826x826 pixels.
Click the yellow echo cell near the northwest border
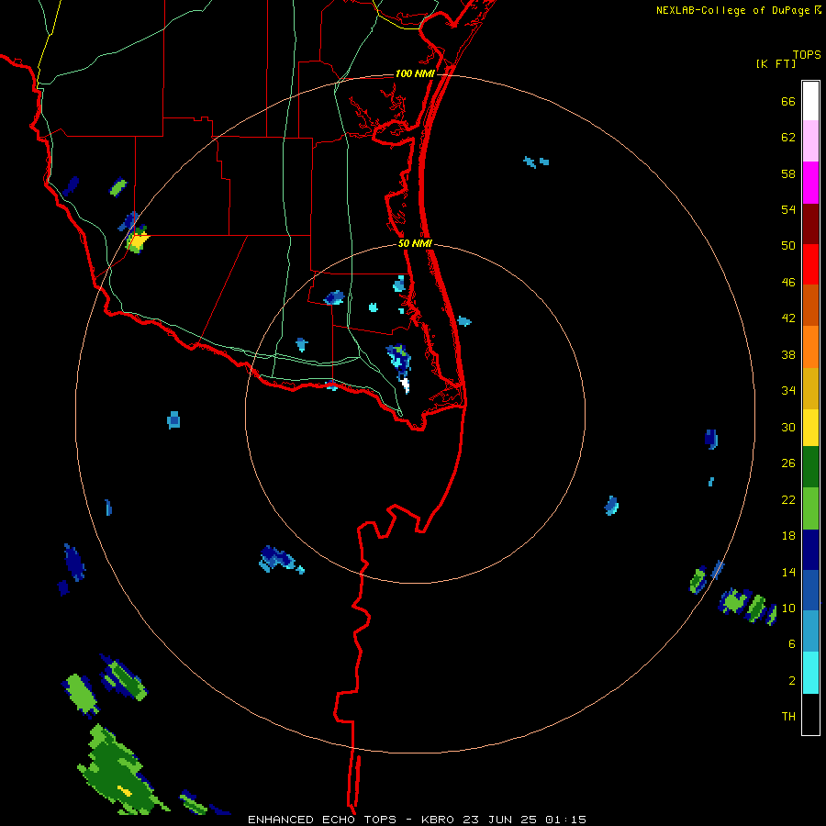click(140, 241)
